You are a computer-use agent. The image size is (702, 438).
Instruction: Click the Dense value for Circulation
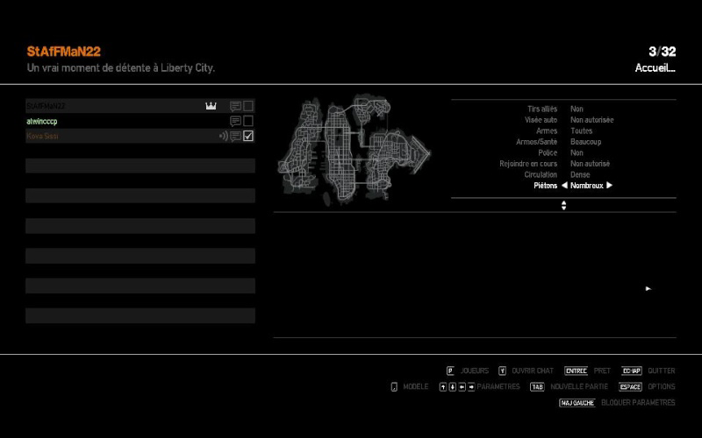pyautogui.click(x=580, y=174)
